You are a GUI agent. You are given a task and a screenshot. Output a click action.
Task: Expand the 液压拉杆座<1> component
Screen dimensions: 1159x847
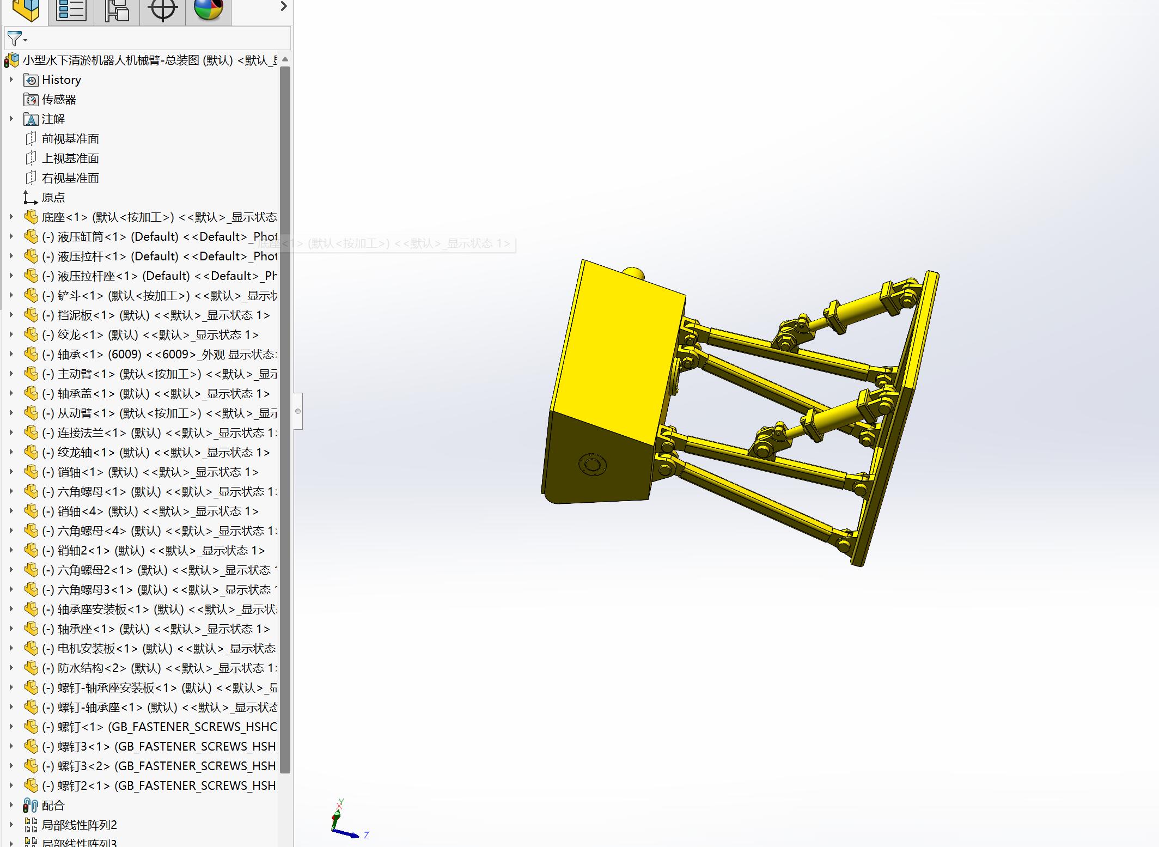coord(11,276)
